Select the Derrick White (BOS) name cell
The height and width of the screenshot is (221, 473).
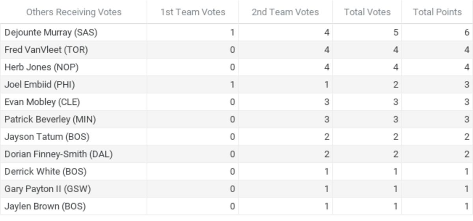coord(45,171)
